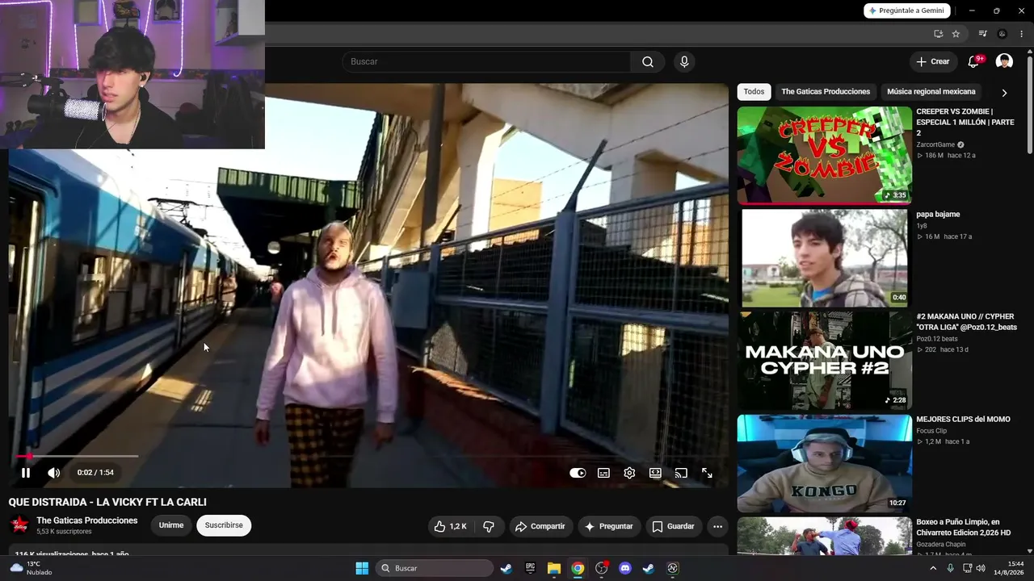
Task: Show more filter chips with the arrow
Action: 1004,93
